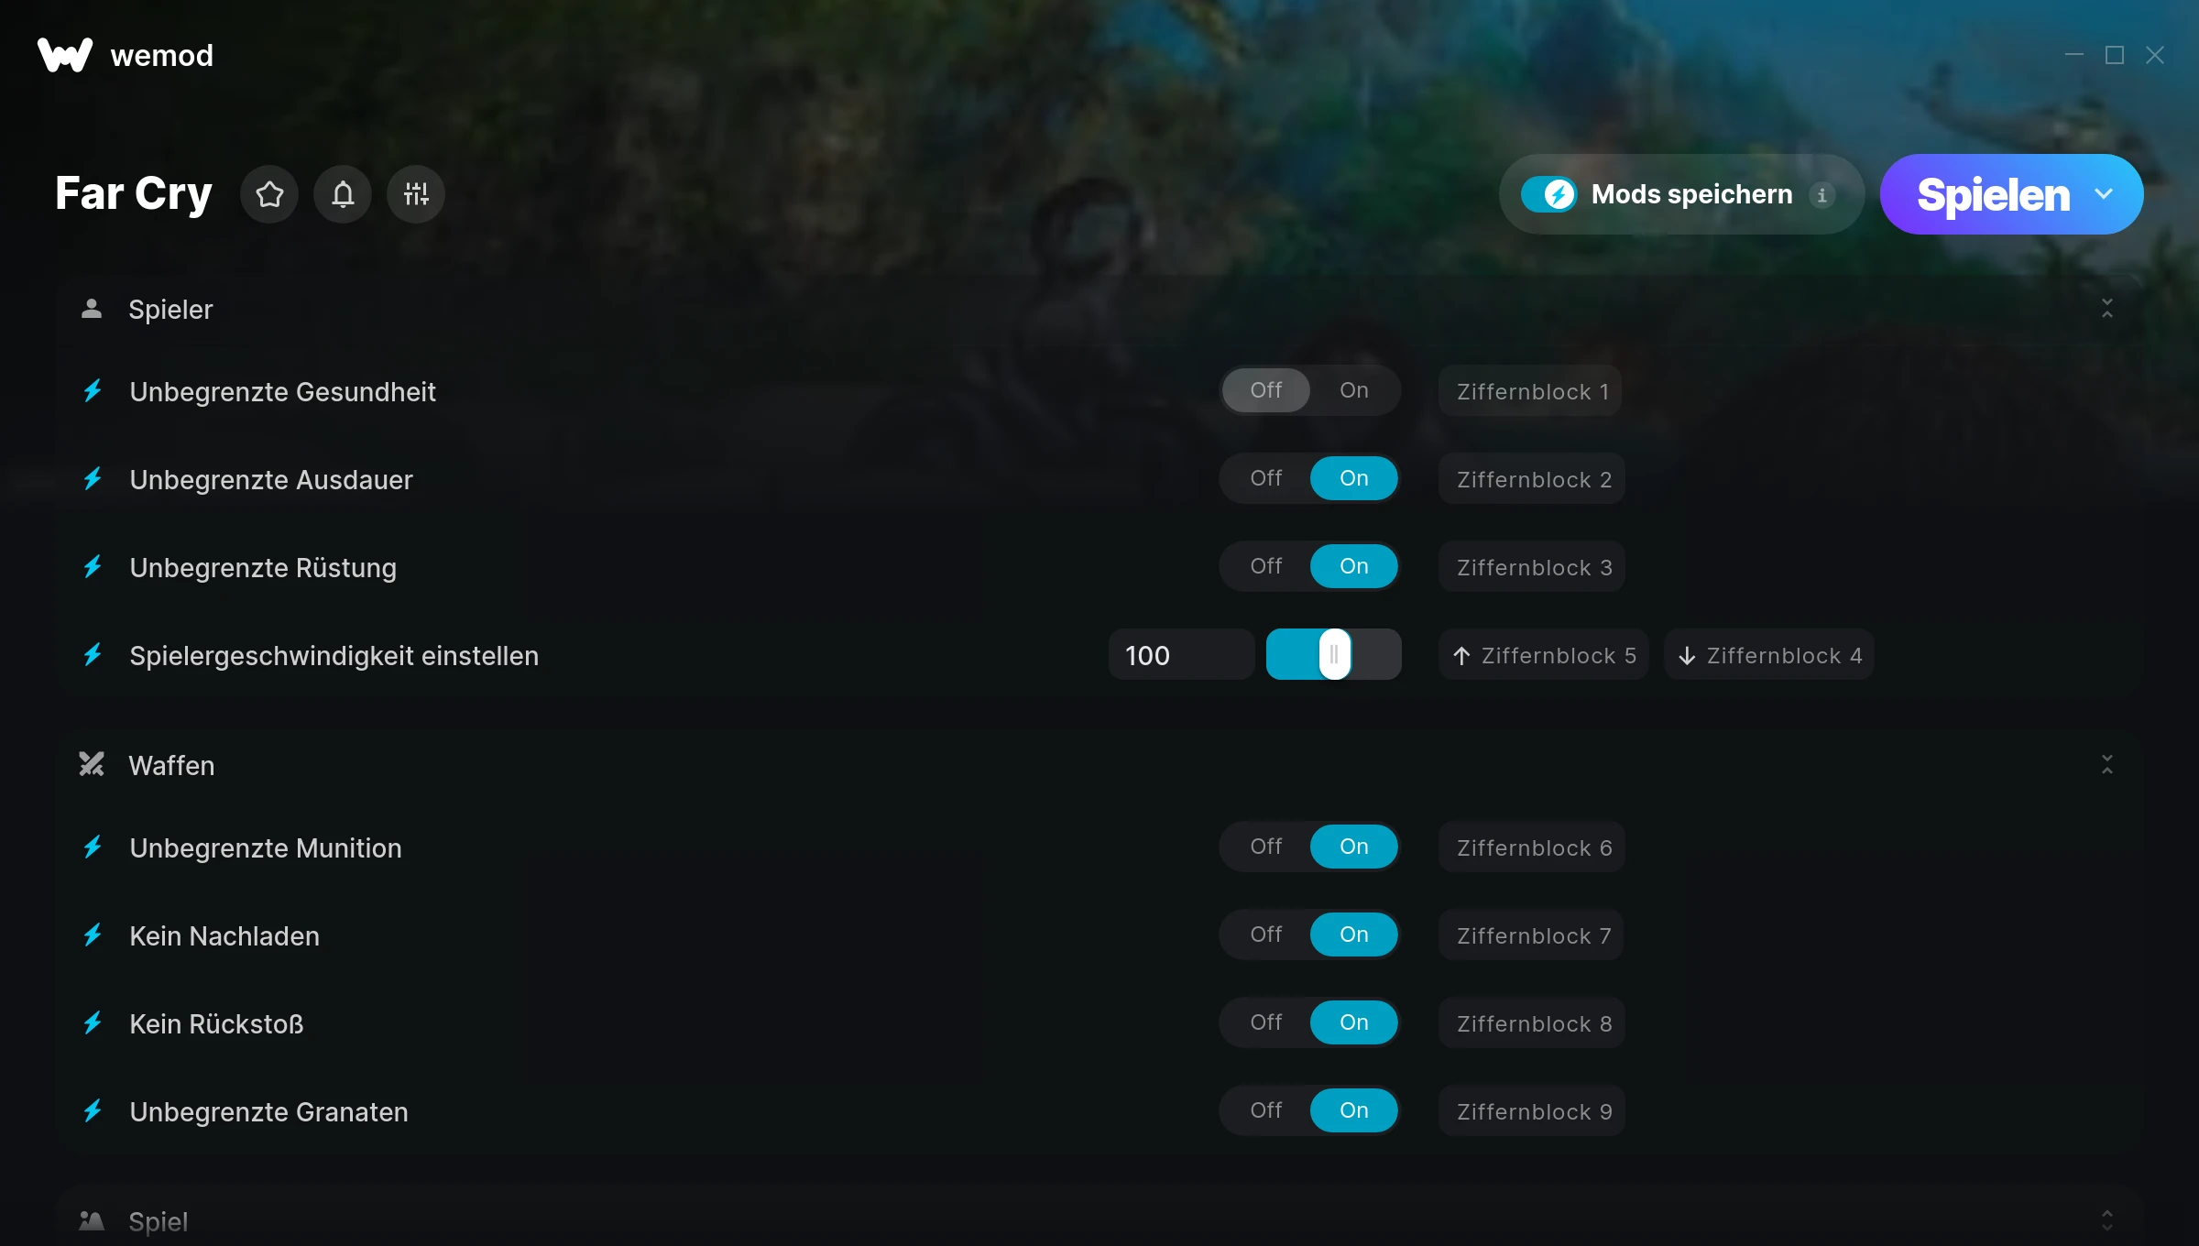The height and width of the screenshot is (1246, 2199).
Task: Turn off Unbegrenzte Ausdauer
Action: 1266,478
